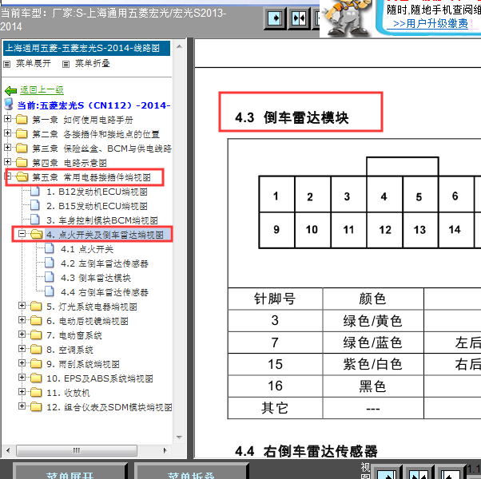Screen dimensions: 481x479
Task: Expand the 第三章 保险丝盒 folder
Action: [8, 148]
